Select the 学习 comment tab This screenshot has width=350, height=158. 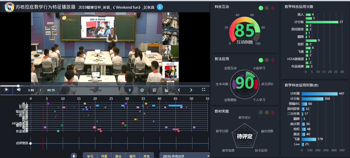pos(90,156)
